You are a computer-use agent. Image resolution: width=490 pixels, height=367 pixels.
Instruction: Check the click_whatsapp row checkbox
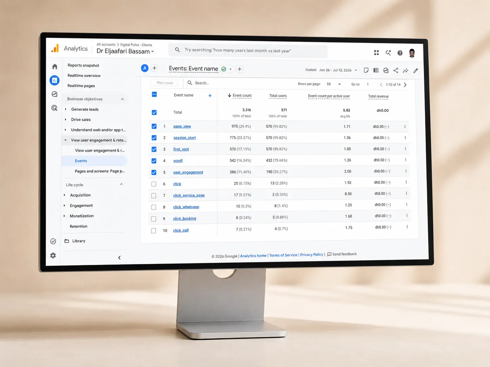(154, 207)
